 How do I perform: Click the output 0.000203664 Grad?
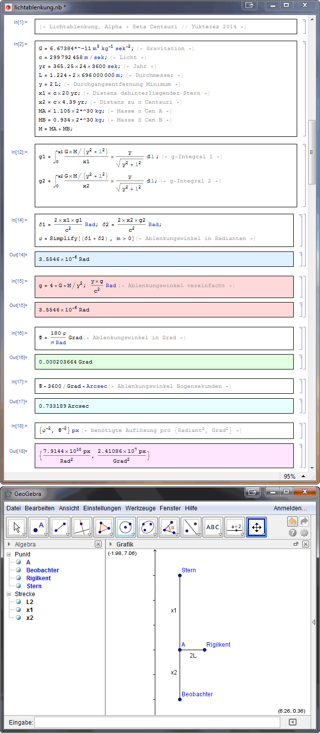(66, 362)
